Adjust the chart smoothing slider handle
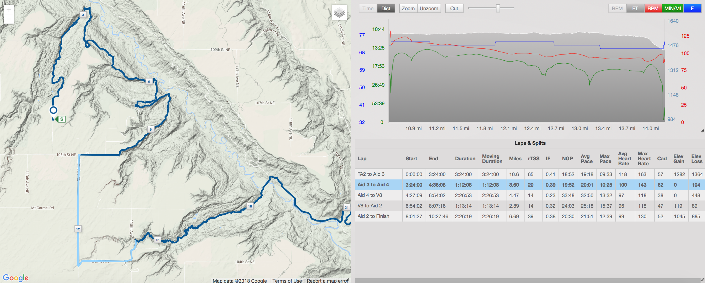This screenshot has height=283, width=705. pyautogui.click(x=498, y=8)
